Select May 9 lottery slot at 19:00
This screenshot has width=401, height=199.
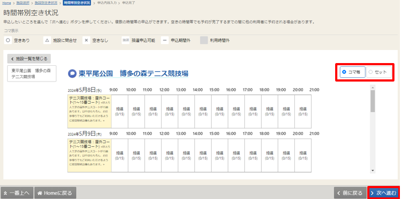pos(286,156)
